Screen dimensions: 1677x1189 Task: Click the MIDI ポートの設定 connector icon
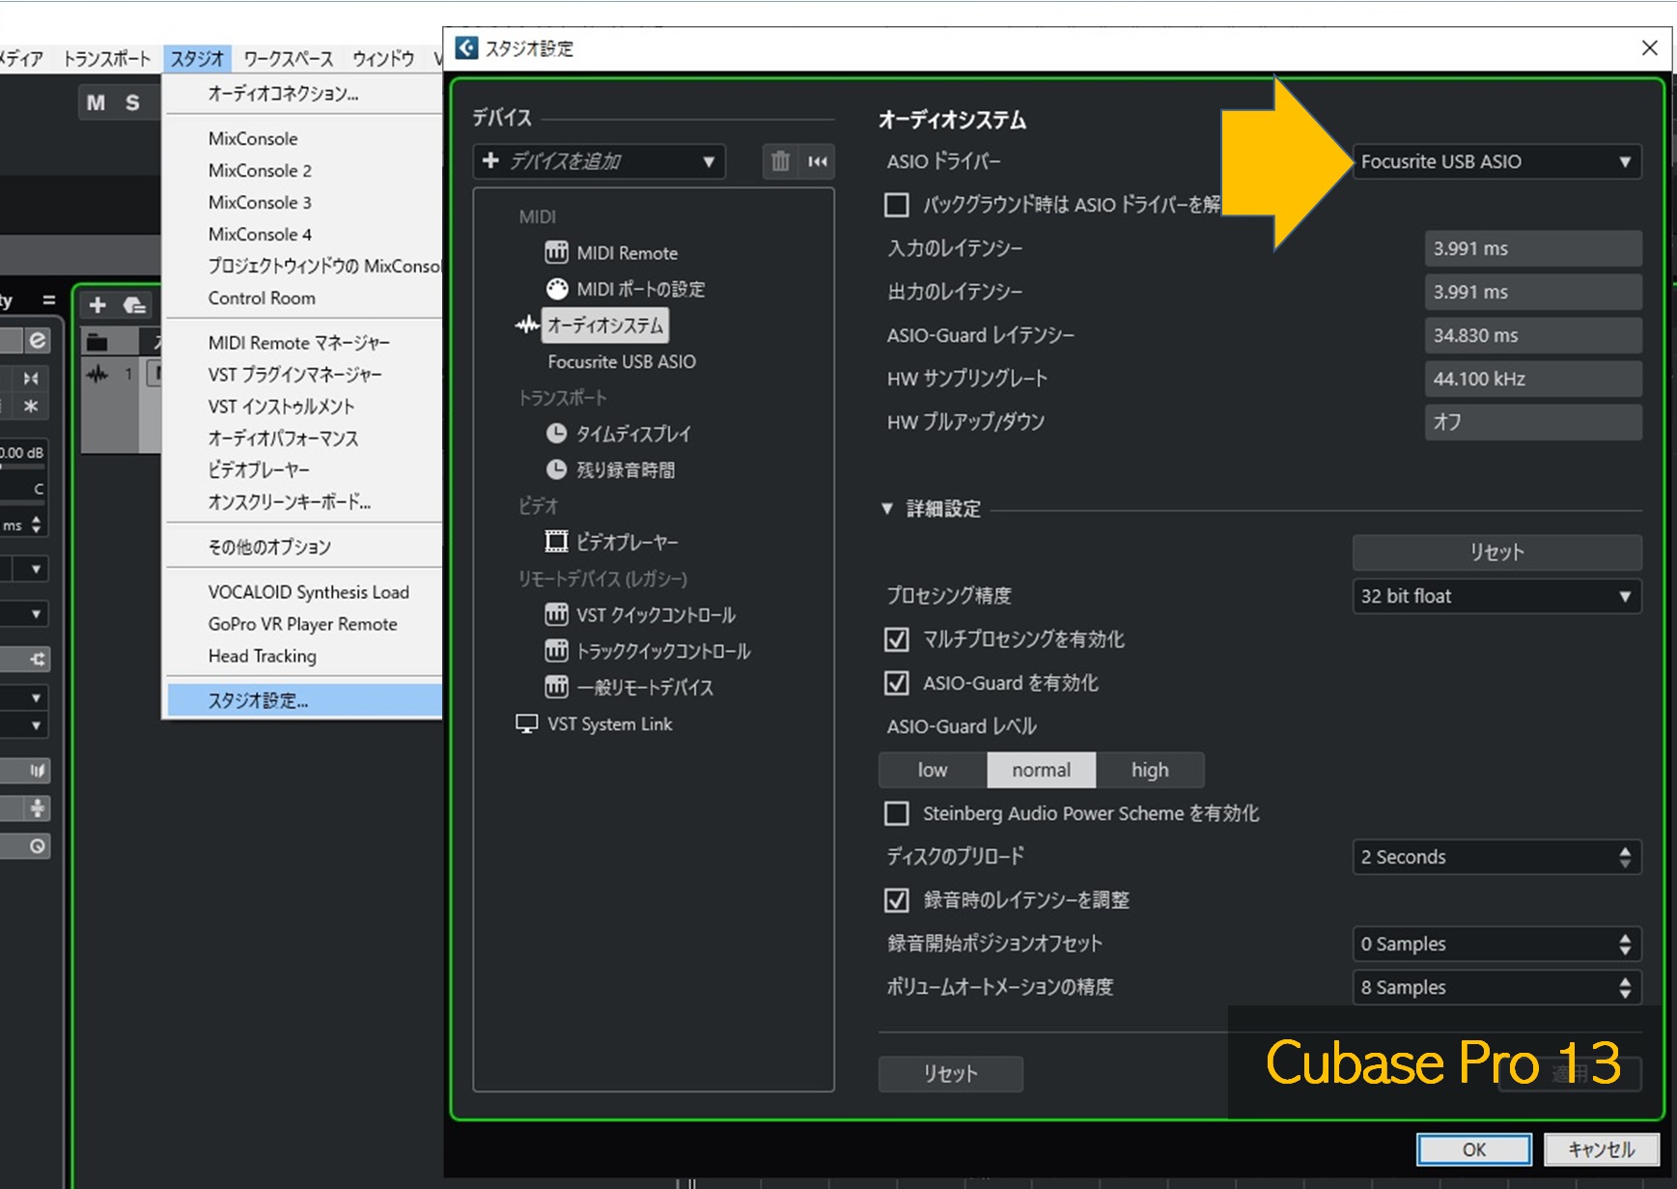pos(557,289)
